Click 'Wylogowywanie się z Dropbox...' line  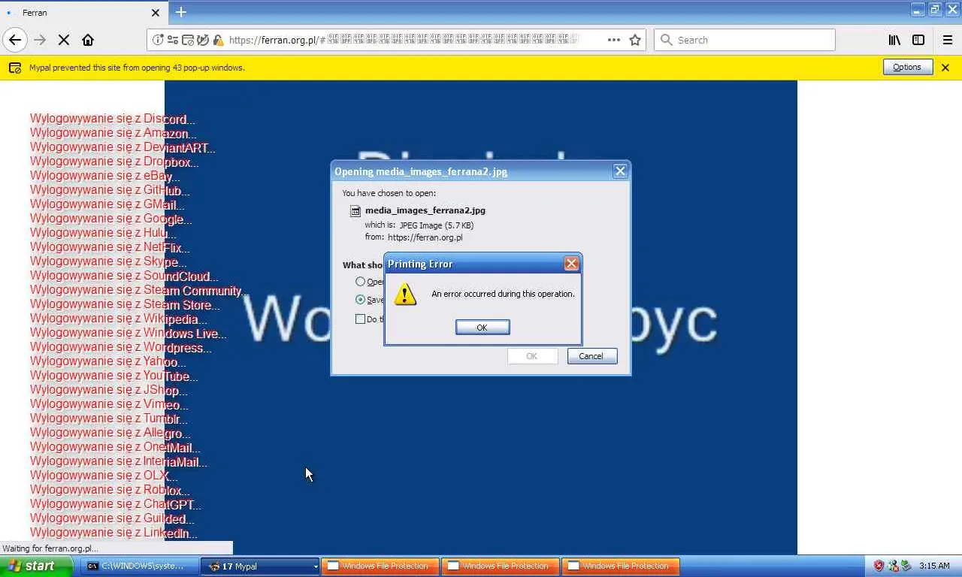tap(114, 162)
